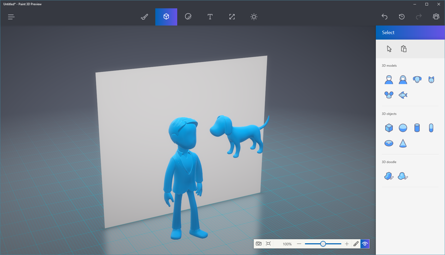Minimize the Paint 3D window
The image size is (445, 255).
click(415, 4)
